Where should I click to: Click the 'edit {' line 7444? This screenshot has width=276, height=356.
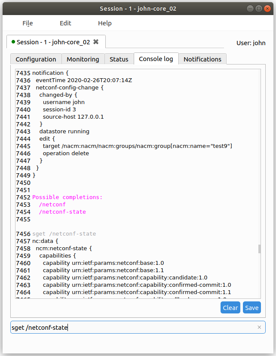pos(47,138)
